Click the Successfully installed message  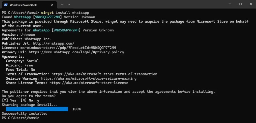click(x=25, y=113)
